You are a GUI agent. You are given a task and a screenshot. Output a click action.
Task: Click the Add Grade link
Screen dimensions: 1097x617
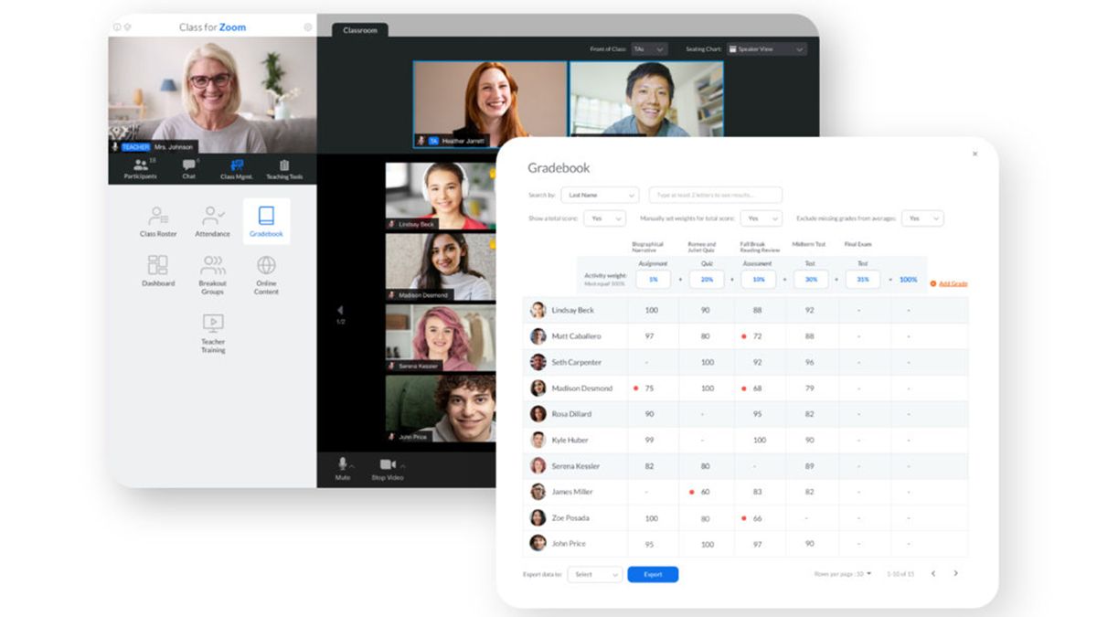[x=952, y=282]
